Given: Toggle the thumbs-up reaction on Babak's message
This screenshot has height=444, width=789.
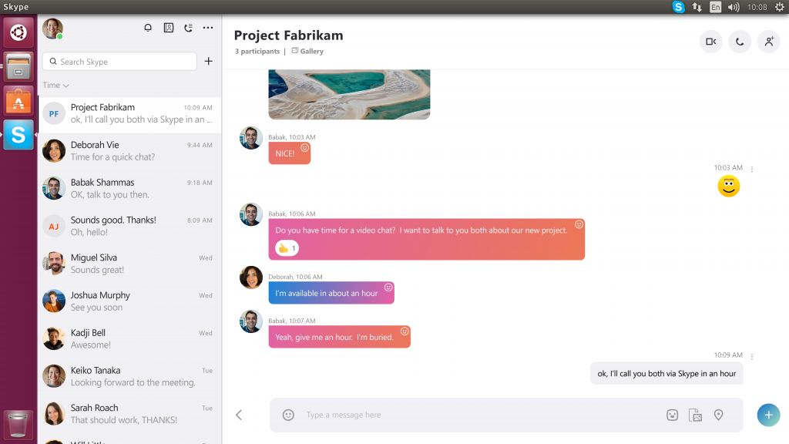Looking at the screenshot, I should click(286, 247).
